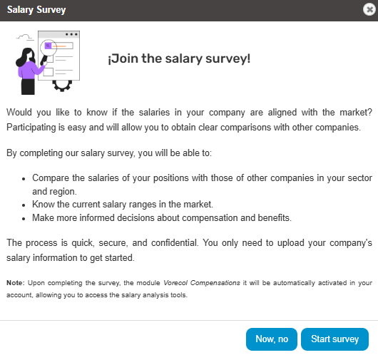Click the bold "Note:" label
The height and width of the screenshot is (355, 378).
click(16, 283)
